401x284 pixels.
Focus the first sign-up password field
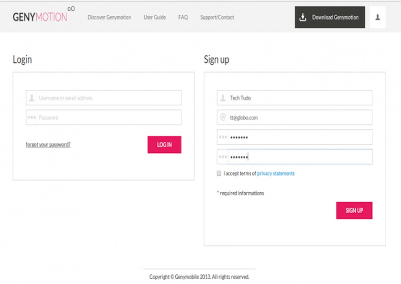coord(295,137)
